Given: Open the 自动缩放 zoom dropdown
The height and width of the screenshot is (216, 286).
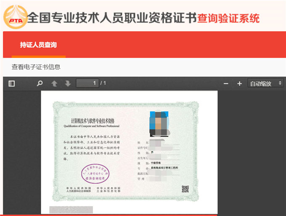Looking at the screenshot, I should point(266,83).
